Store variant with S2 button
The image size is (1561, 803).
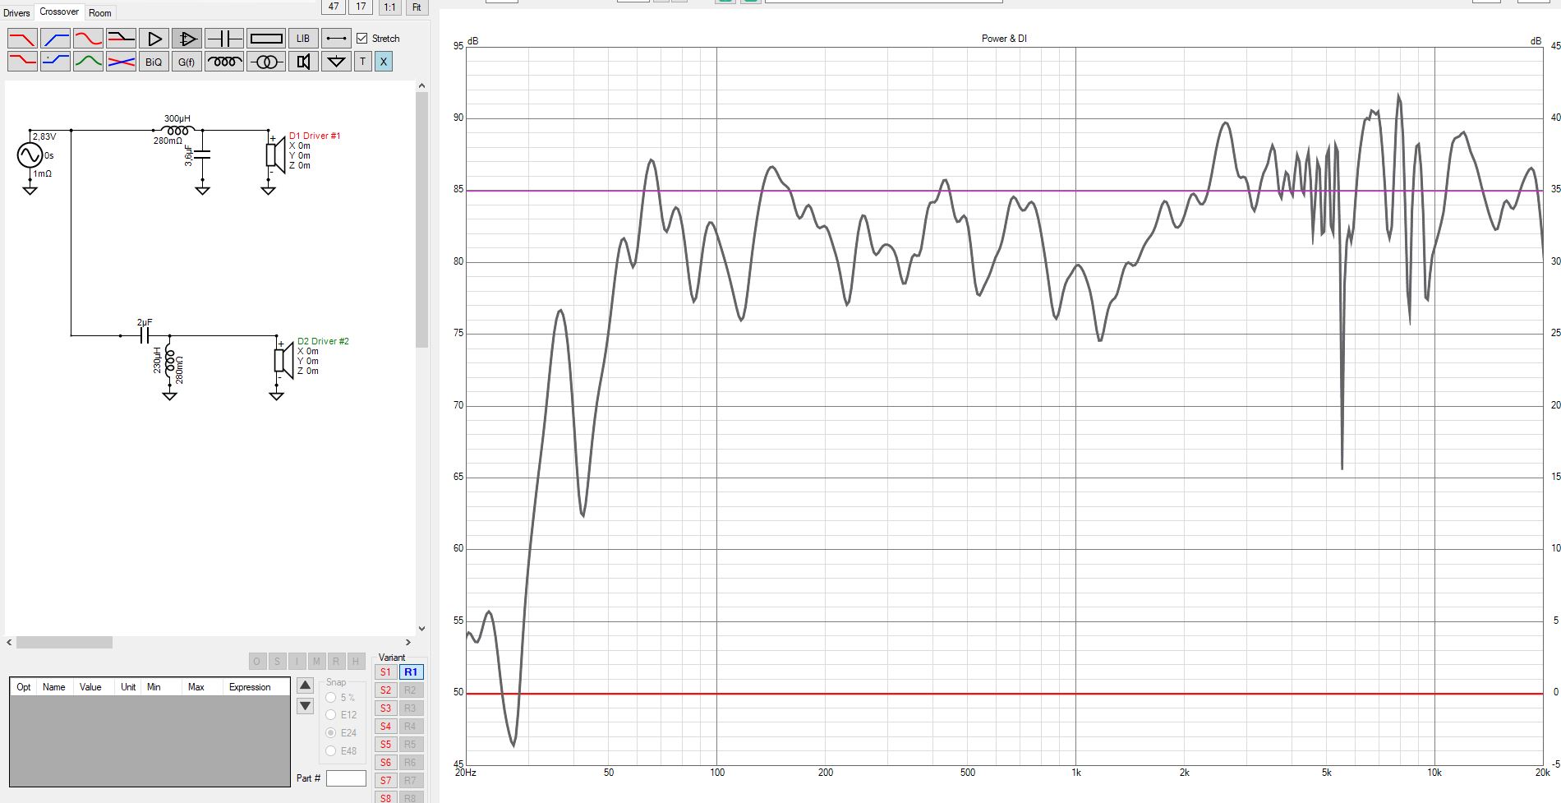pyautogui.click(x=385, y=690)
